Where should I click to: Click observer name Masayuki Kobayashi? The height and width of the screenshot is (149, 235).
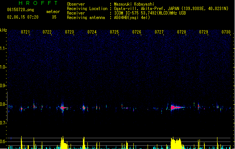[x=134, y=4]
